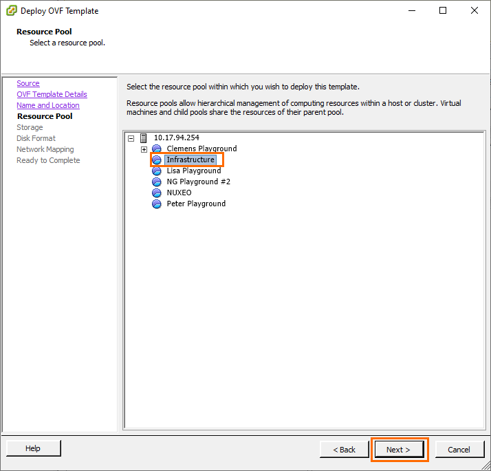Click the Infrastructure resource pool icon
This screenshot has width=491, height=471.
coord(157,160)
